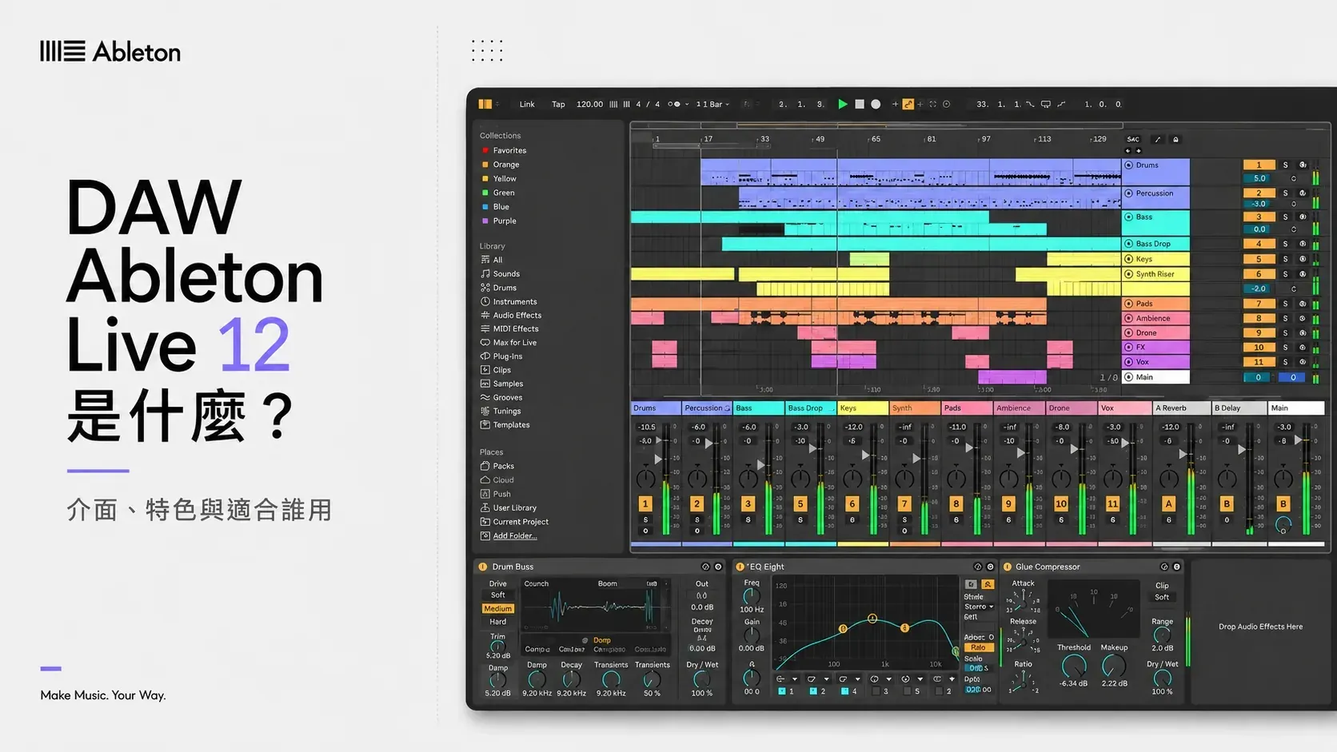Image resolution: width=1337 pixels, height=752 pixels.
Task: Click the Grooves wave icon in Library
Action: click(485, 397)
